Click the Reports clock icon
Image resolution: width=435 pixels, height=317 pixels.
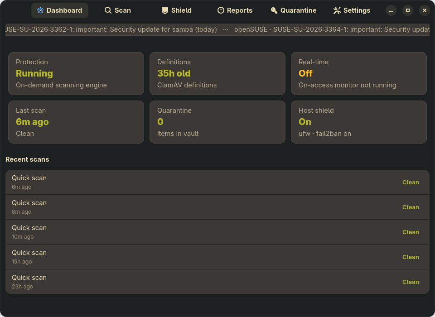[x=221, y=10]
